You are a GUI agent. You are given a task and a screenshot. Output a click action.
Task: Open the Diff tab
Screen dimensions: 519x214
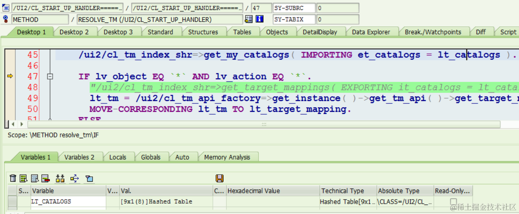[481, 32]
